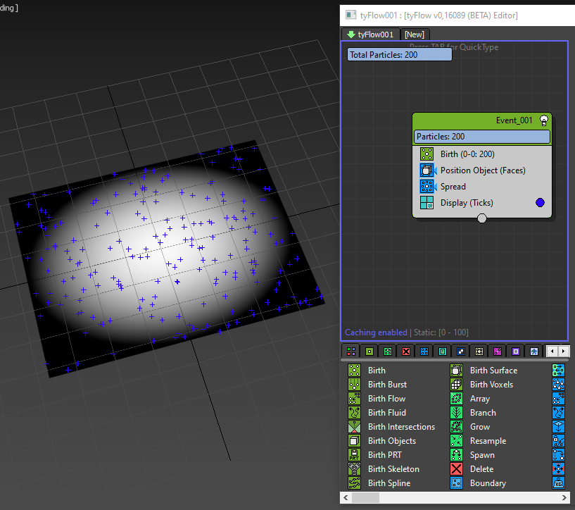The image size is (575, 510).
Task: Click the weight (KG) operator icon
Action: [x=558, y=483]
